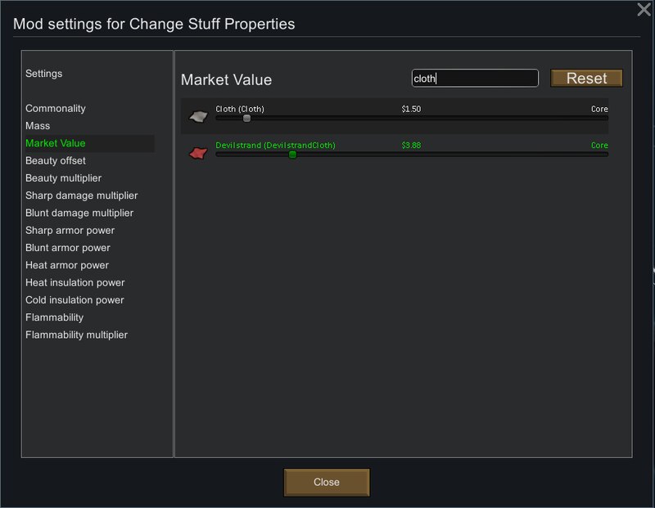Focus the search field containing cloth

pyautogui.click(x=475, y=78)
